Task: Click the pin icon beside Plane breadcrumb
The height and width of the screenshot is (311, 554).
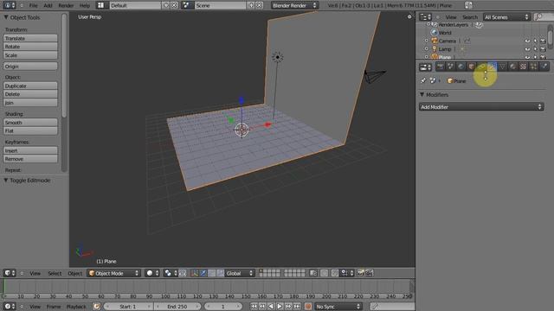Action: click(423, 80)
